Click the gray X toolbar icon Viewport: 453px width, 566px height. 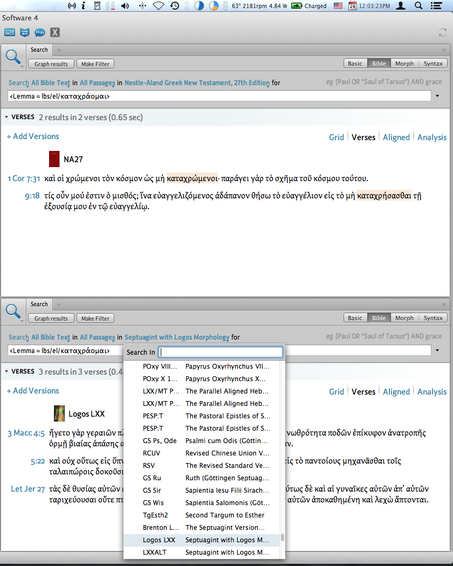click(54, 32)
